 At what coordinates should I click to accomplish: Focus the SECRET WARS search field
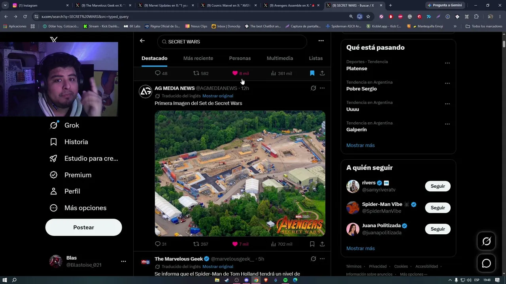pyautogui.click(x=232, y=42)
